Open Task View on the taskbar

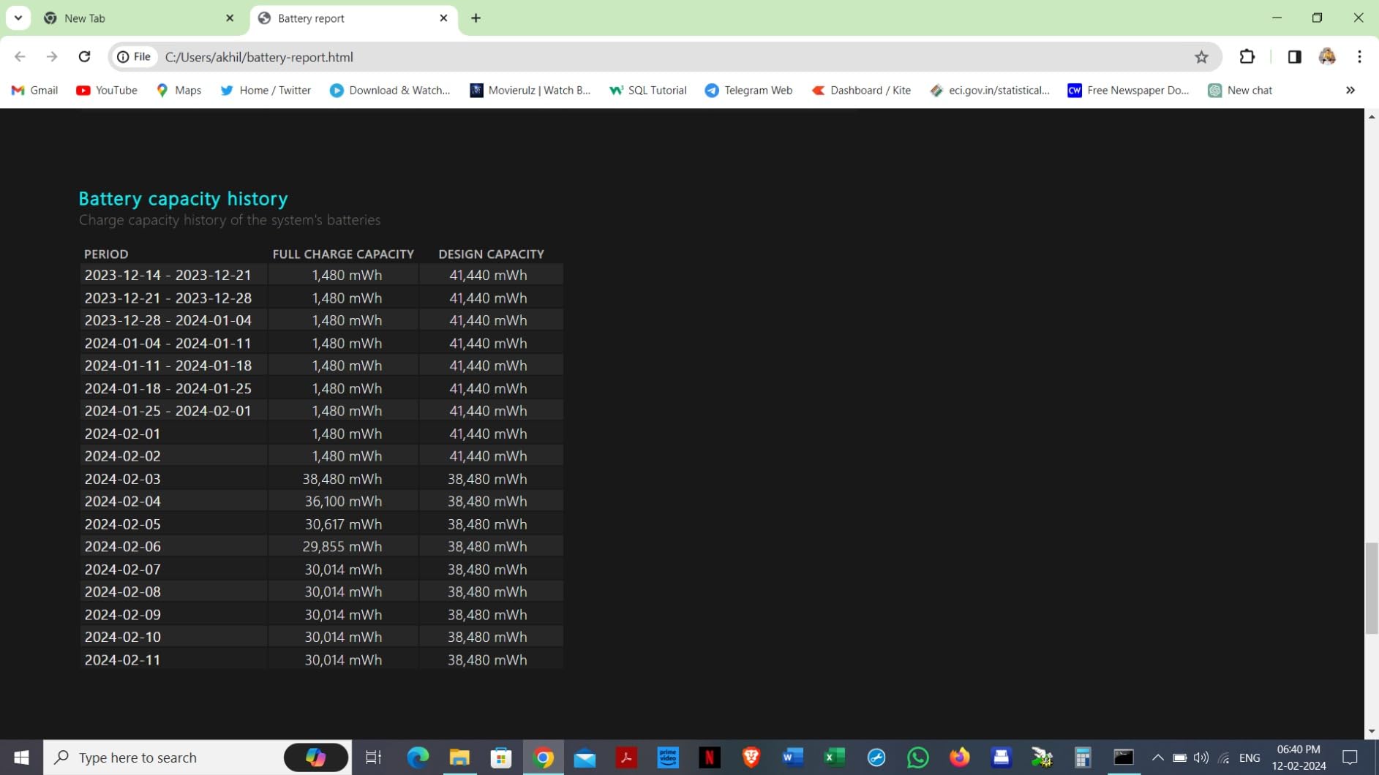pyautogui.click(x=374, y=757)
